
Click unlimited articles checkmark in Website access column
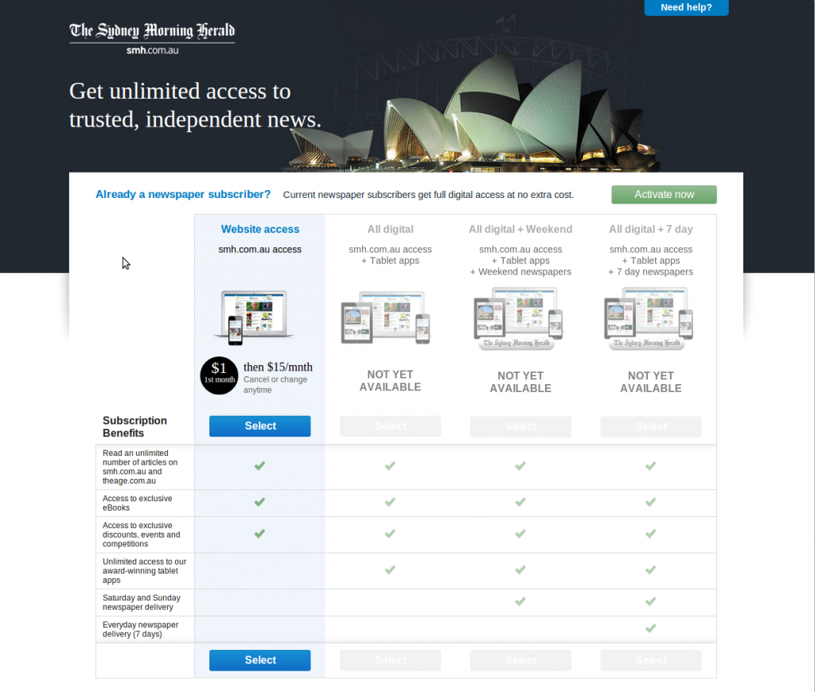pyautogui.click(x=260, y=465)
